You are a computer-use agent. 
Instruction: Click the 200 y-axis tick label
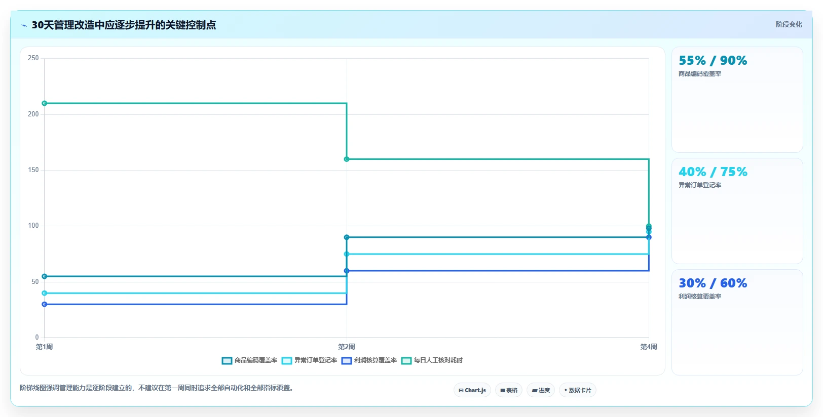click(33, 114)
